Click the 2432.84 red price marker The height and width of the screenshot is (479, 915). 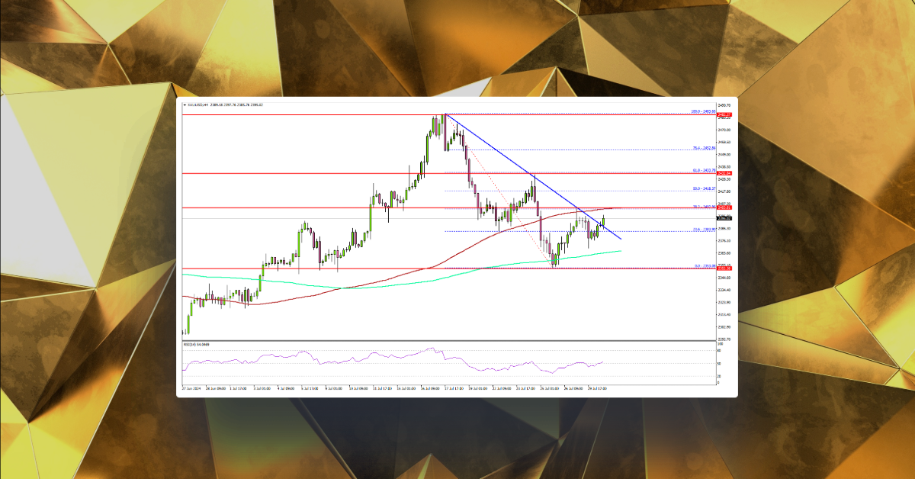tap(724, 173)
